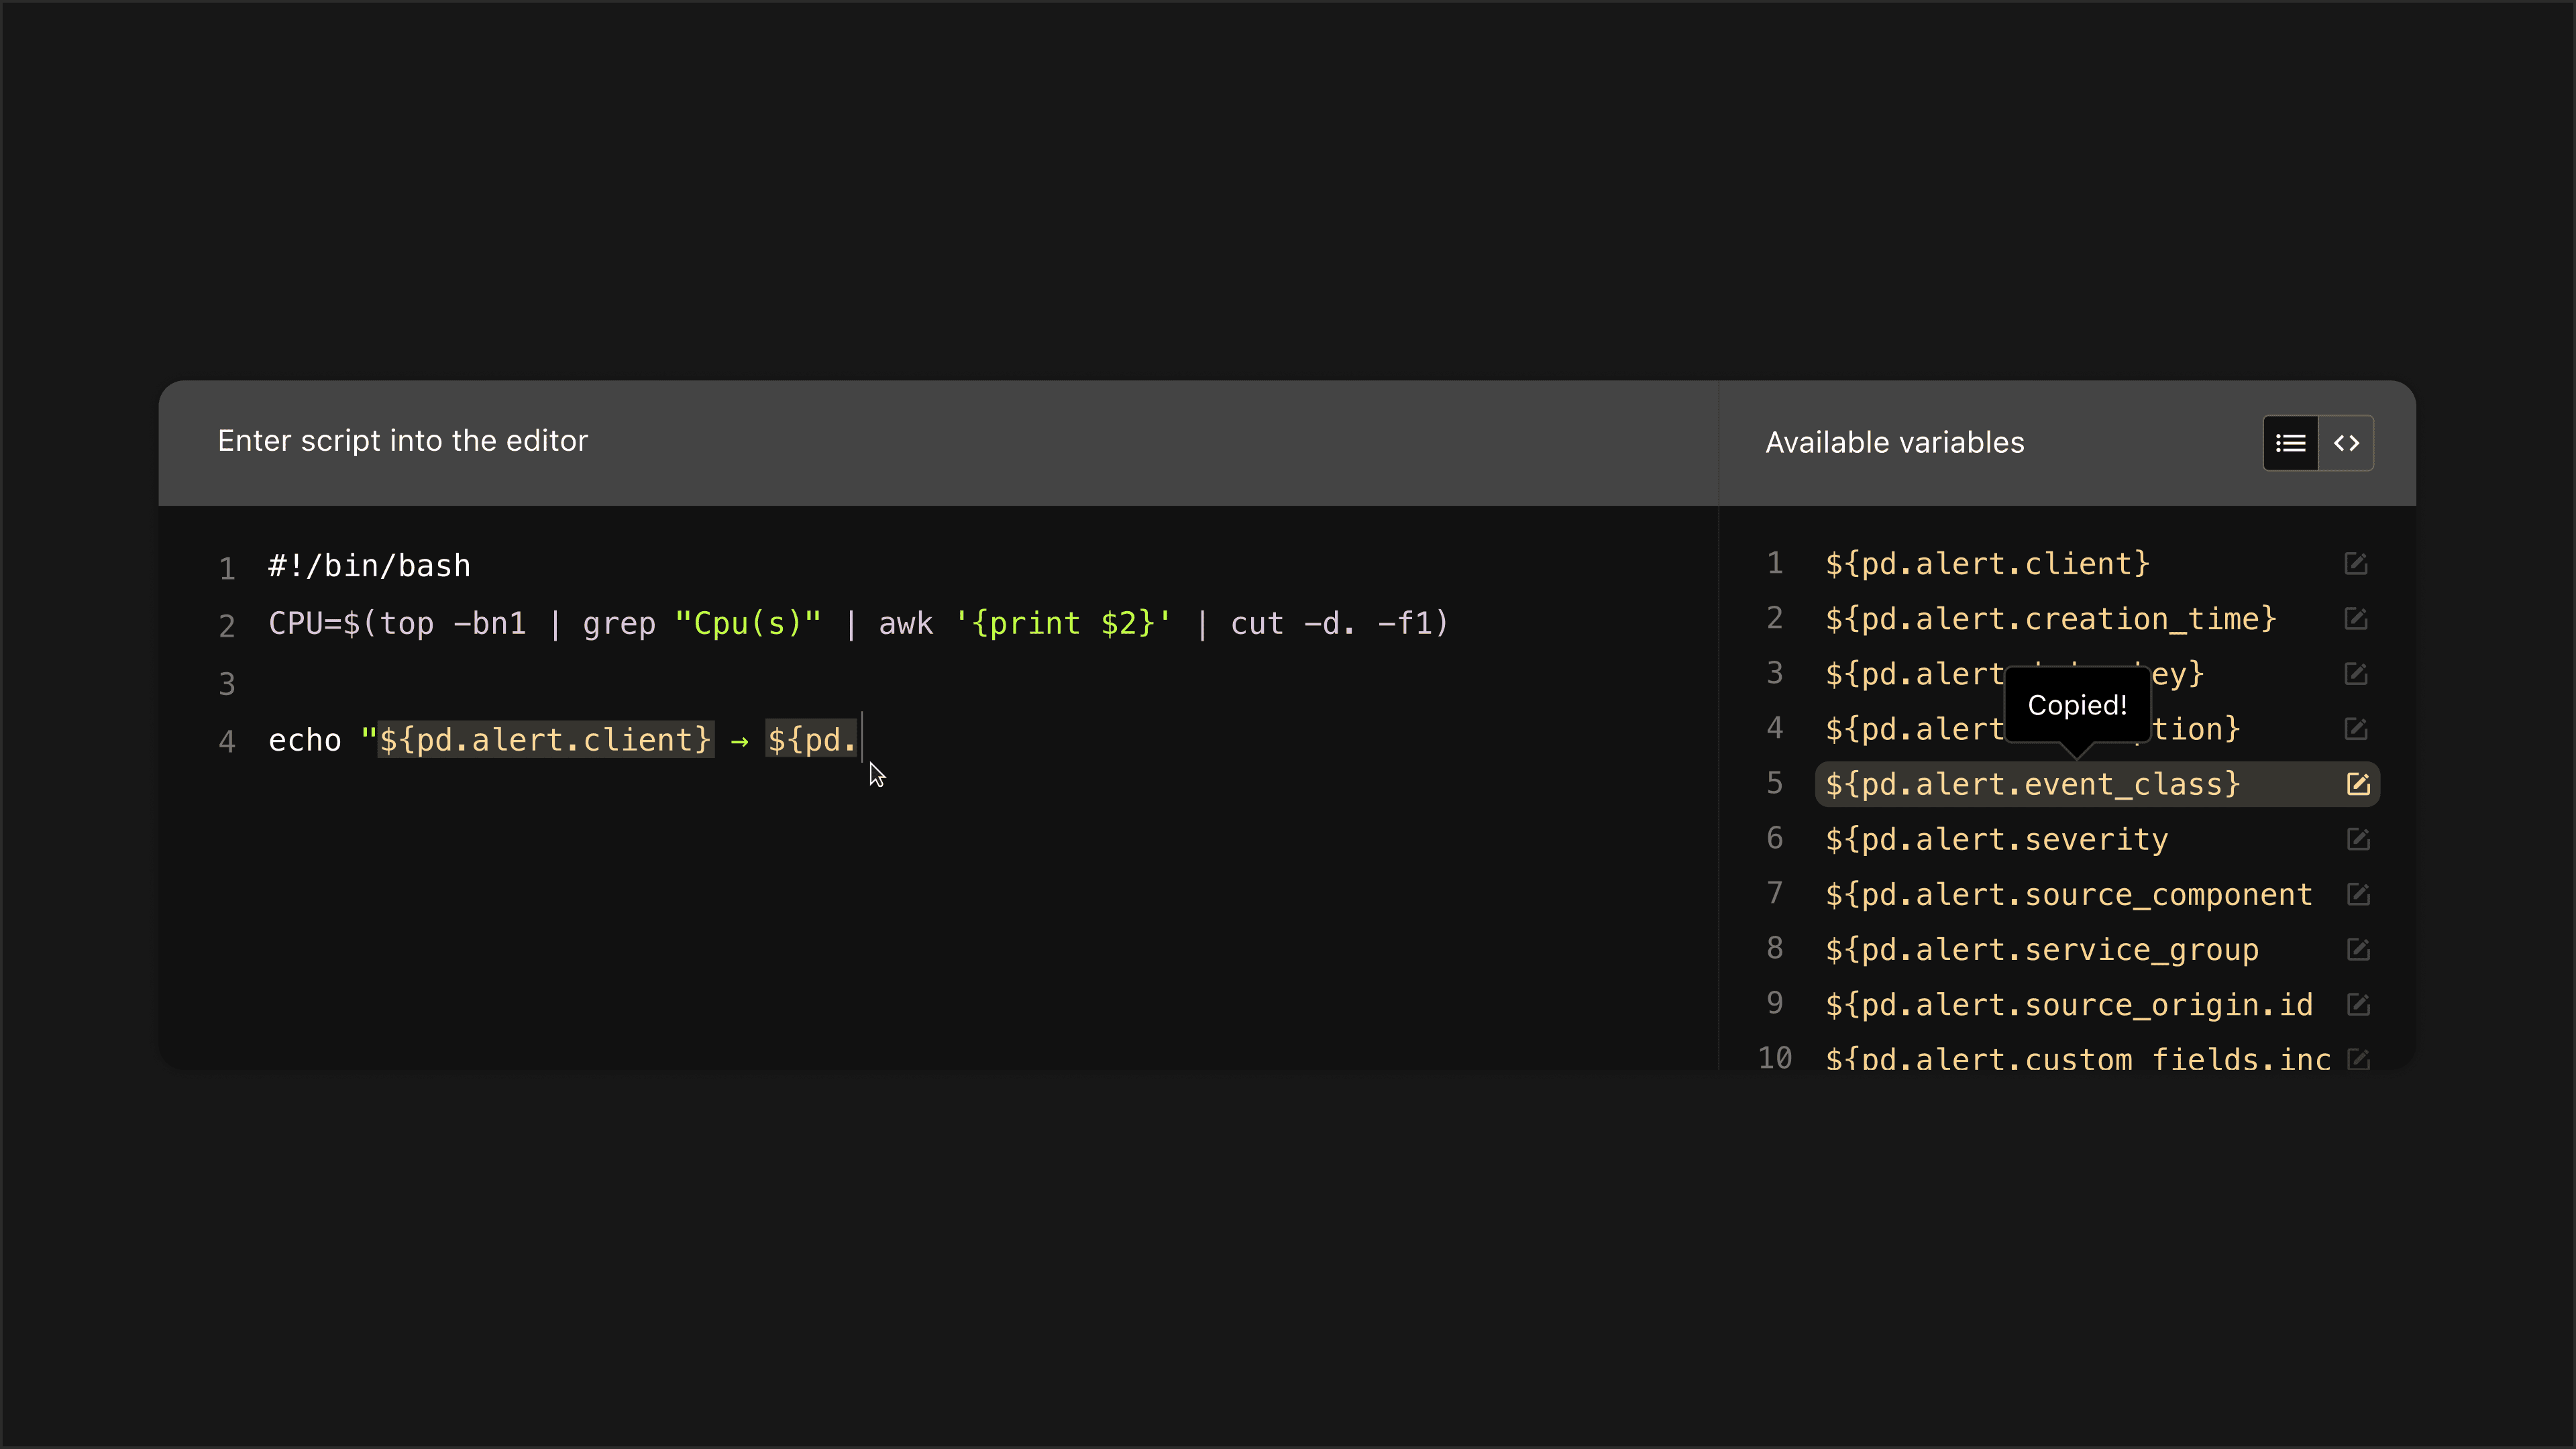Click the copy icon on the custom fields variable
This screenshot has width=2576, height=1449.
[x=2360, y=1059]
